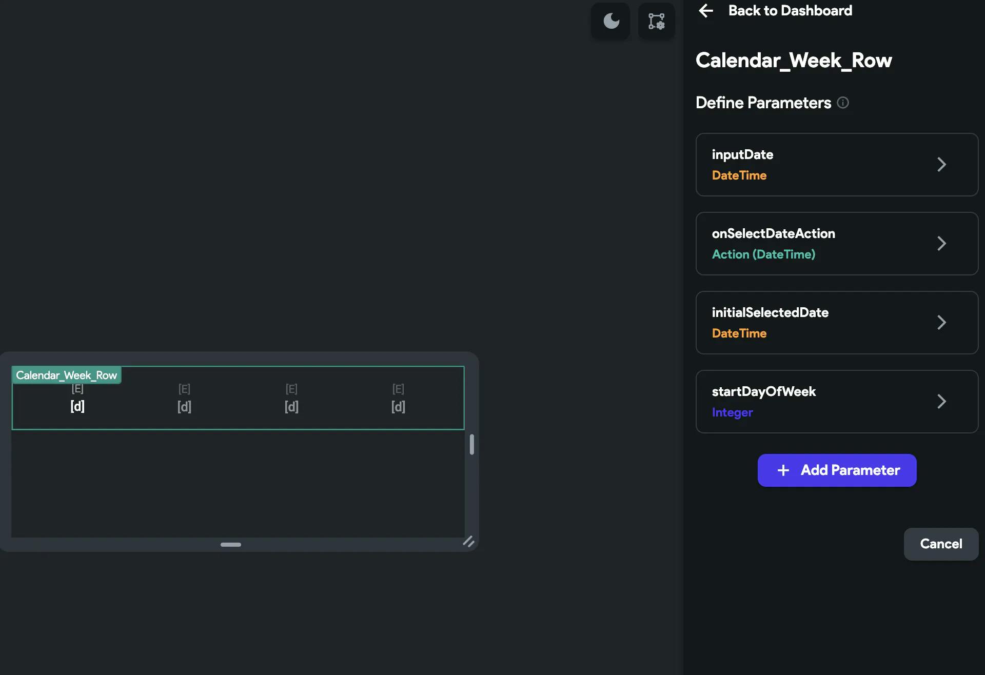
Task: Click plus icon in Add Parameter button
Action: coord(783,470)
